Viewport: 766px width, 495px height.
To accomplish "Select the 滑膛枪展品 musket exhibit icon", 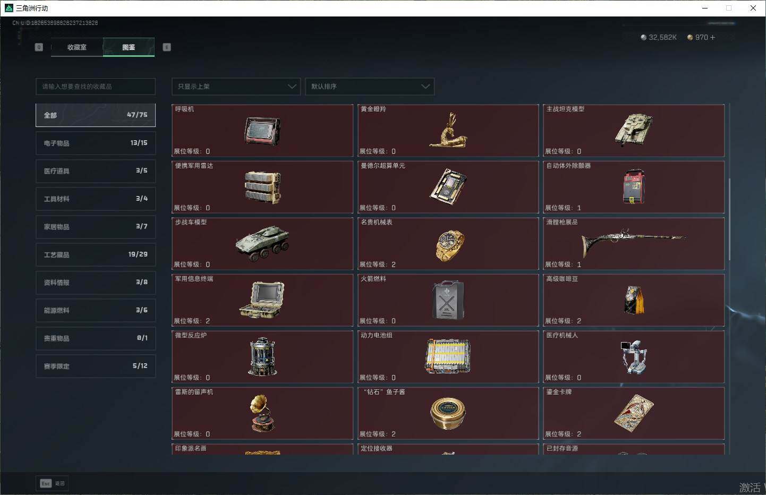I will pos(633,244).
